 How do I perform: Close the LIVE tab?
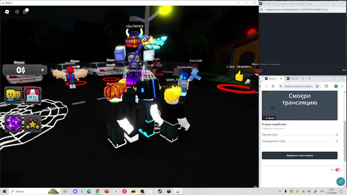(x=303, y=79)
